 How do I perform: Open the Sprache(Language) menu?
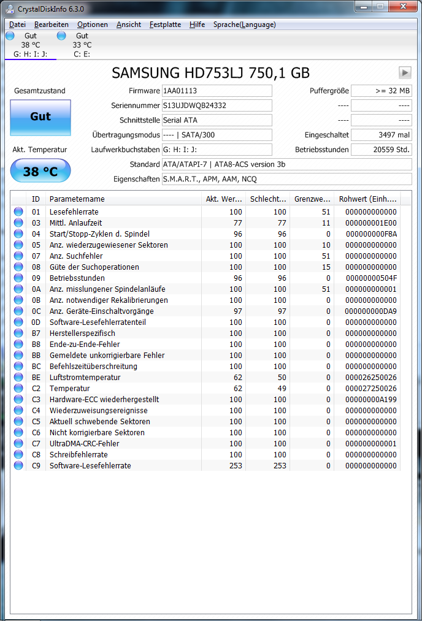point(245,25)
